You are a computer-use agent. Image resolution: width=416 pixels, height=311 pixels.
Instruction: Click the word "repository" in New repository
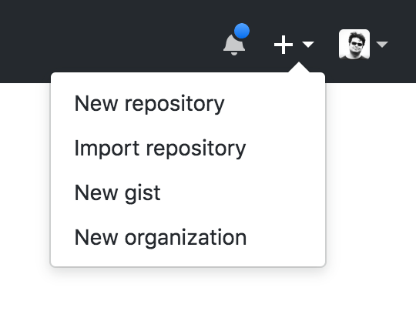click(x=175, y=105)
